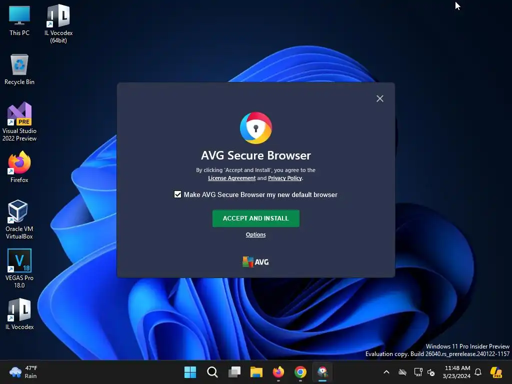Click the Copilot preview icon in taskbar
The height and width of the screenshot is (384, 512).
point(496,372)
